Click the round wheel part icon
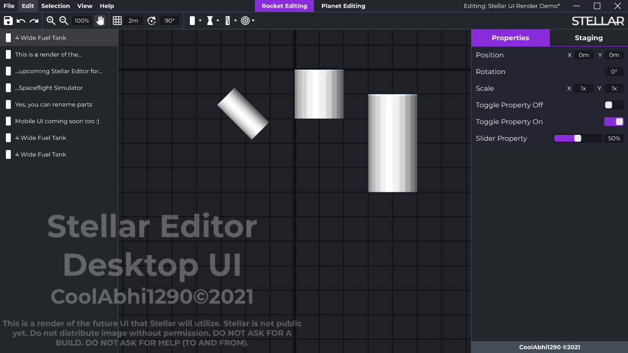 (245, 21)
